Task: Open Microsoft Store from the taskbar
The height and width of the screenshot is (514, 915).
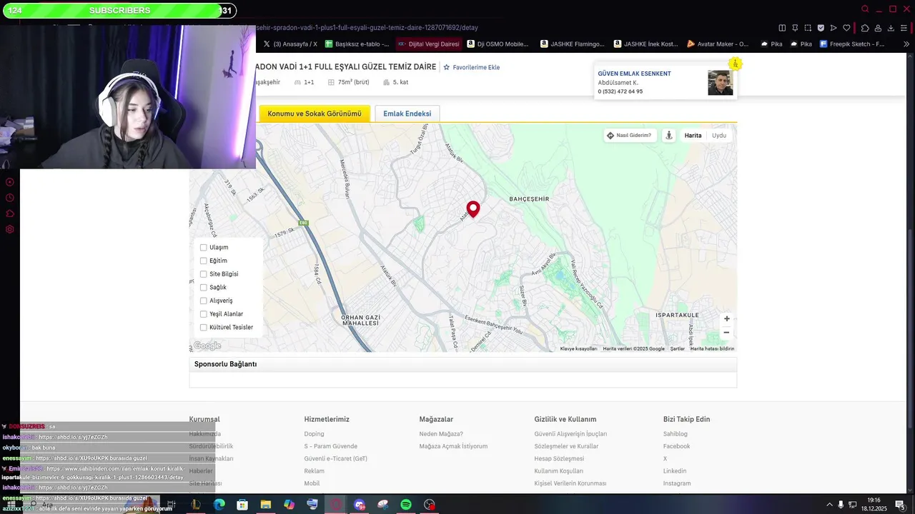Action: click(242, 505)
